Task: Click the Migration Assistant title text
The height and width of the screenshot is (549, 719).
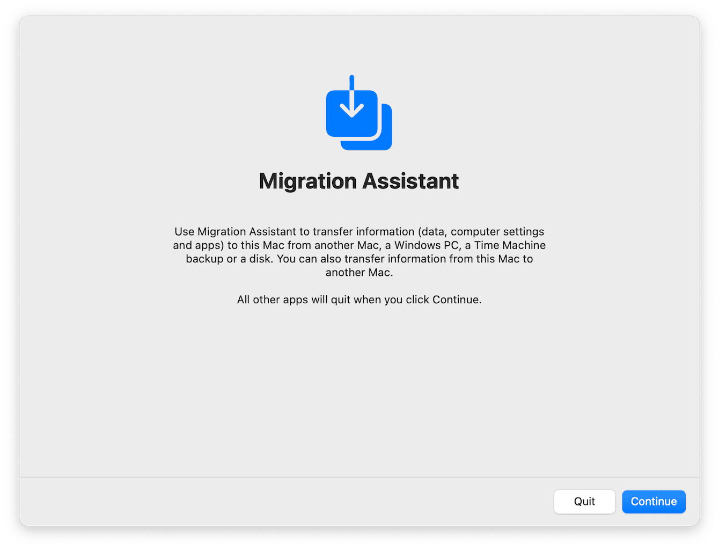Action: tap(358, 181)
